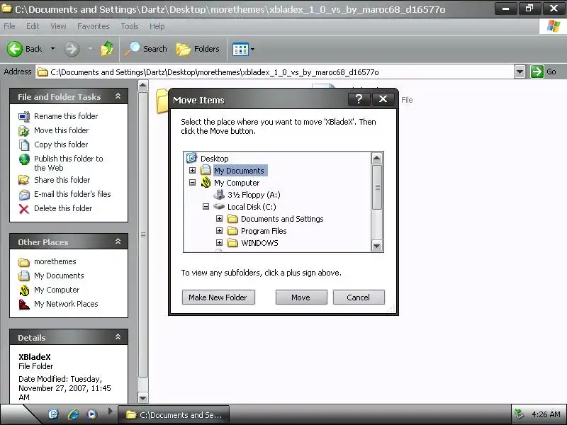Open the Help menu
The width and height of the screenshot is (567, 425).
[157, 26]
